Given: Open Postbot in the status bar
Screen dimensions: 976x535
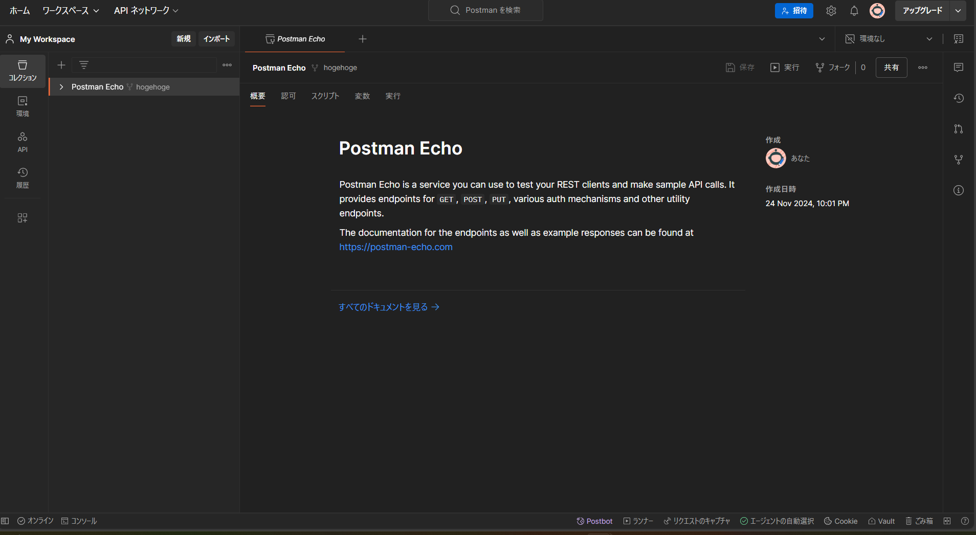Looking at the screenshot, I should click(594, 521).
